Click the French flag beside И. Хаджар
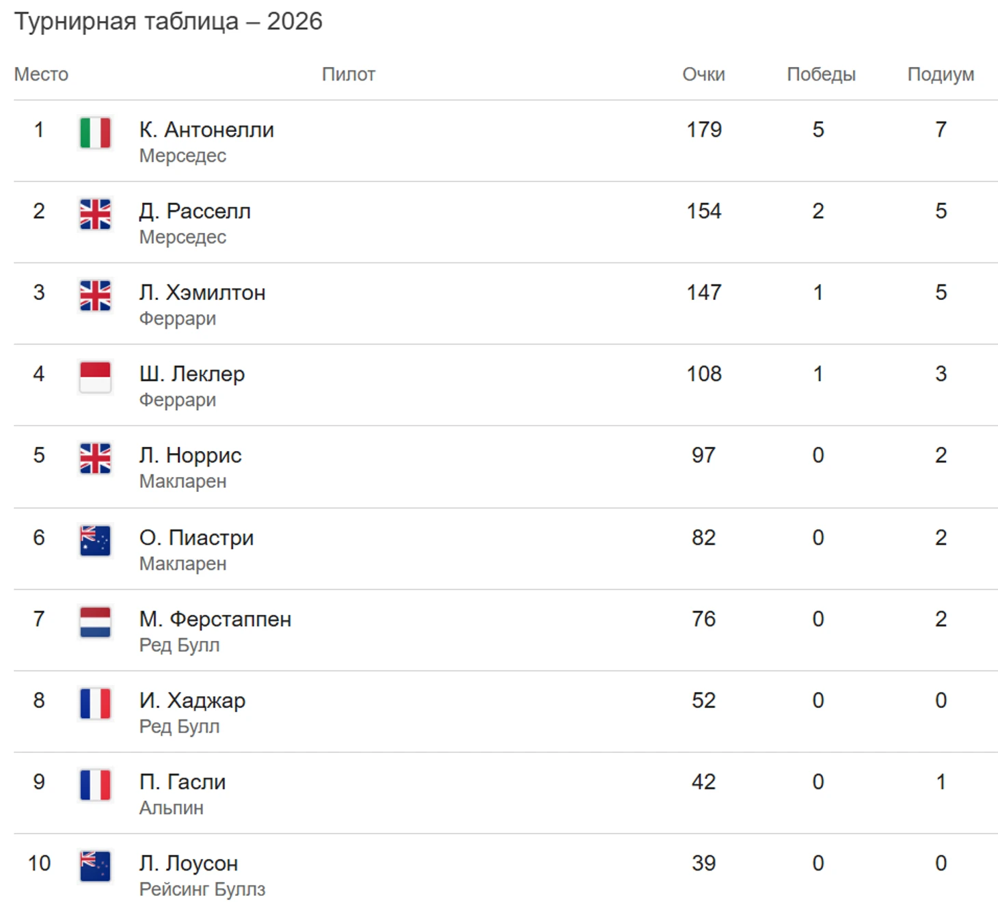Image resolution: width=998 pixels, height=904 pixels. [95, 703]
